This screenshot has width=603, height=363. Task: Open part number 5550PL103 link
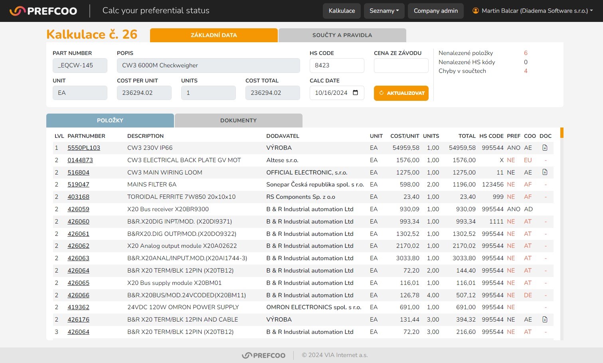click(x=84, y=148)
